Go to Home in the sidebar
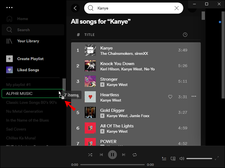This screenshot has height=168, width=225. click(17, 19)
